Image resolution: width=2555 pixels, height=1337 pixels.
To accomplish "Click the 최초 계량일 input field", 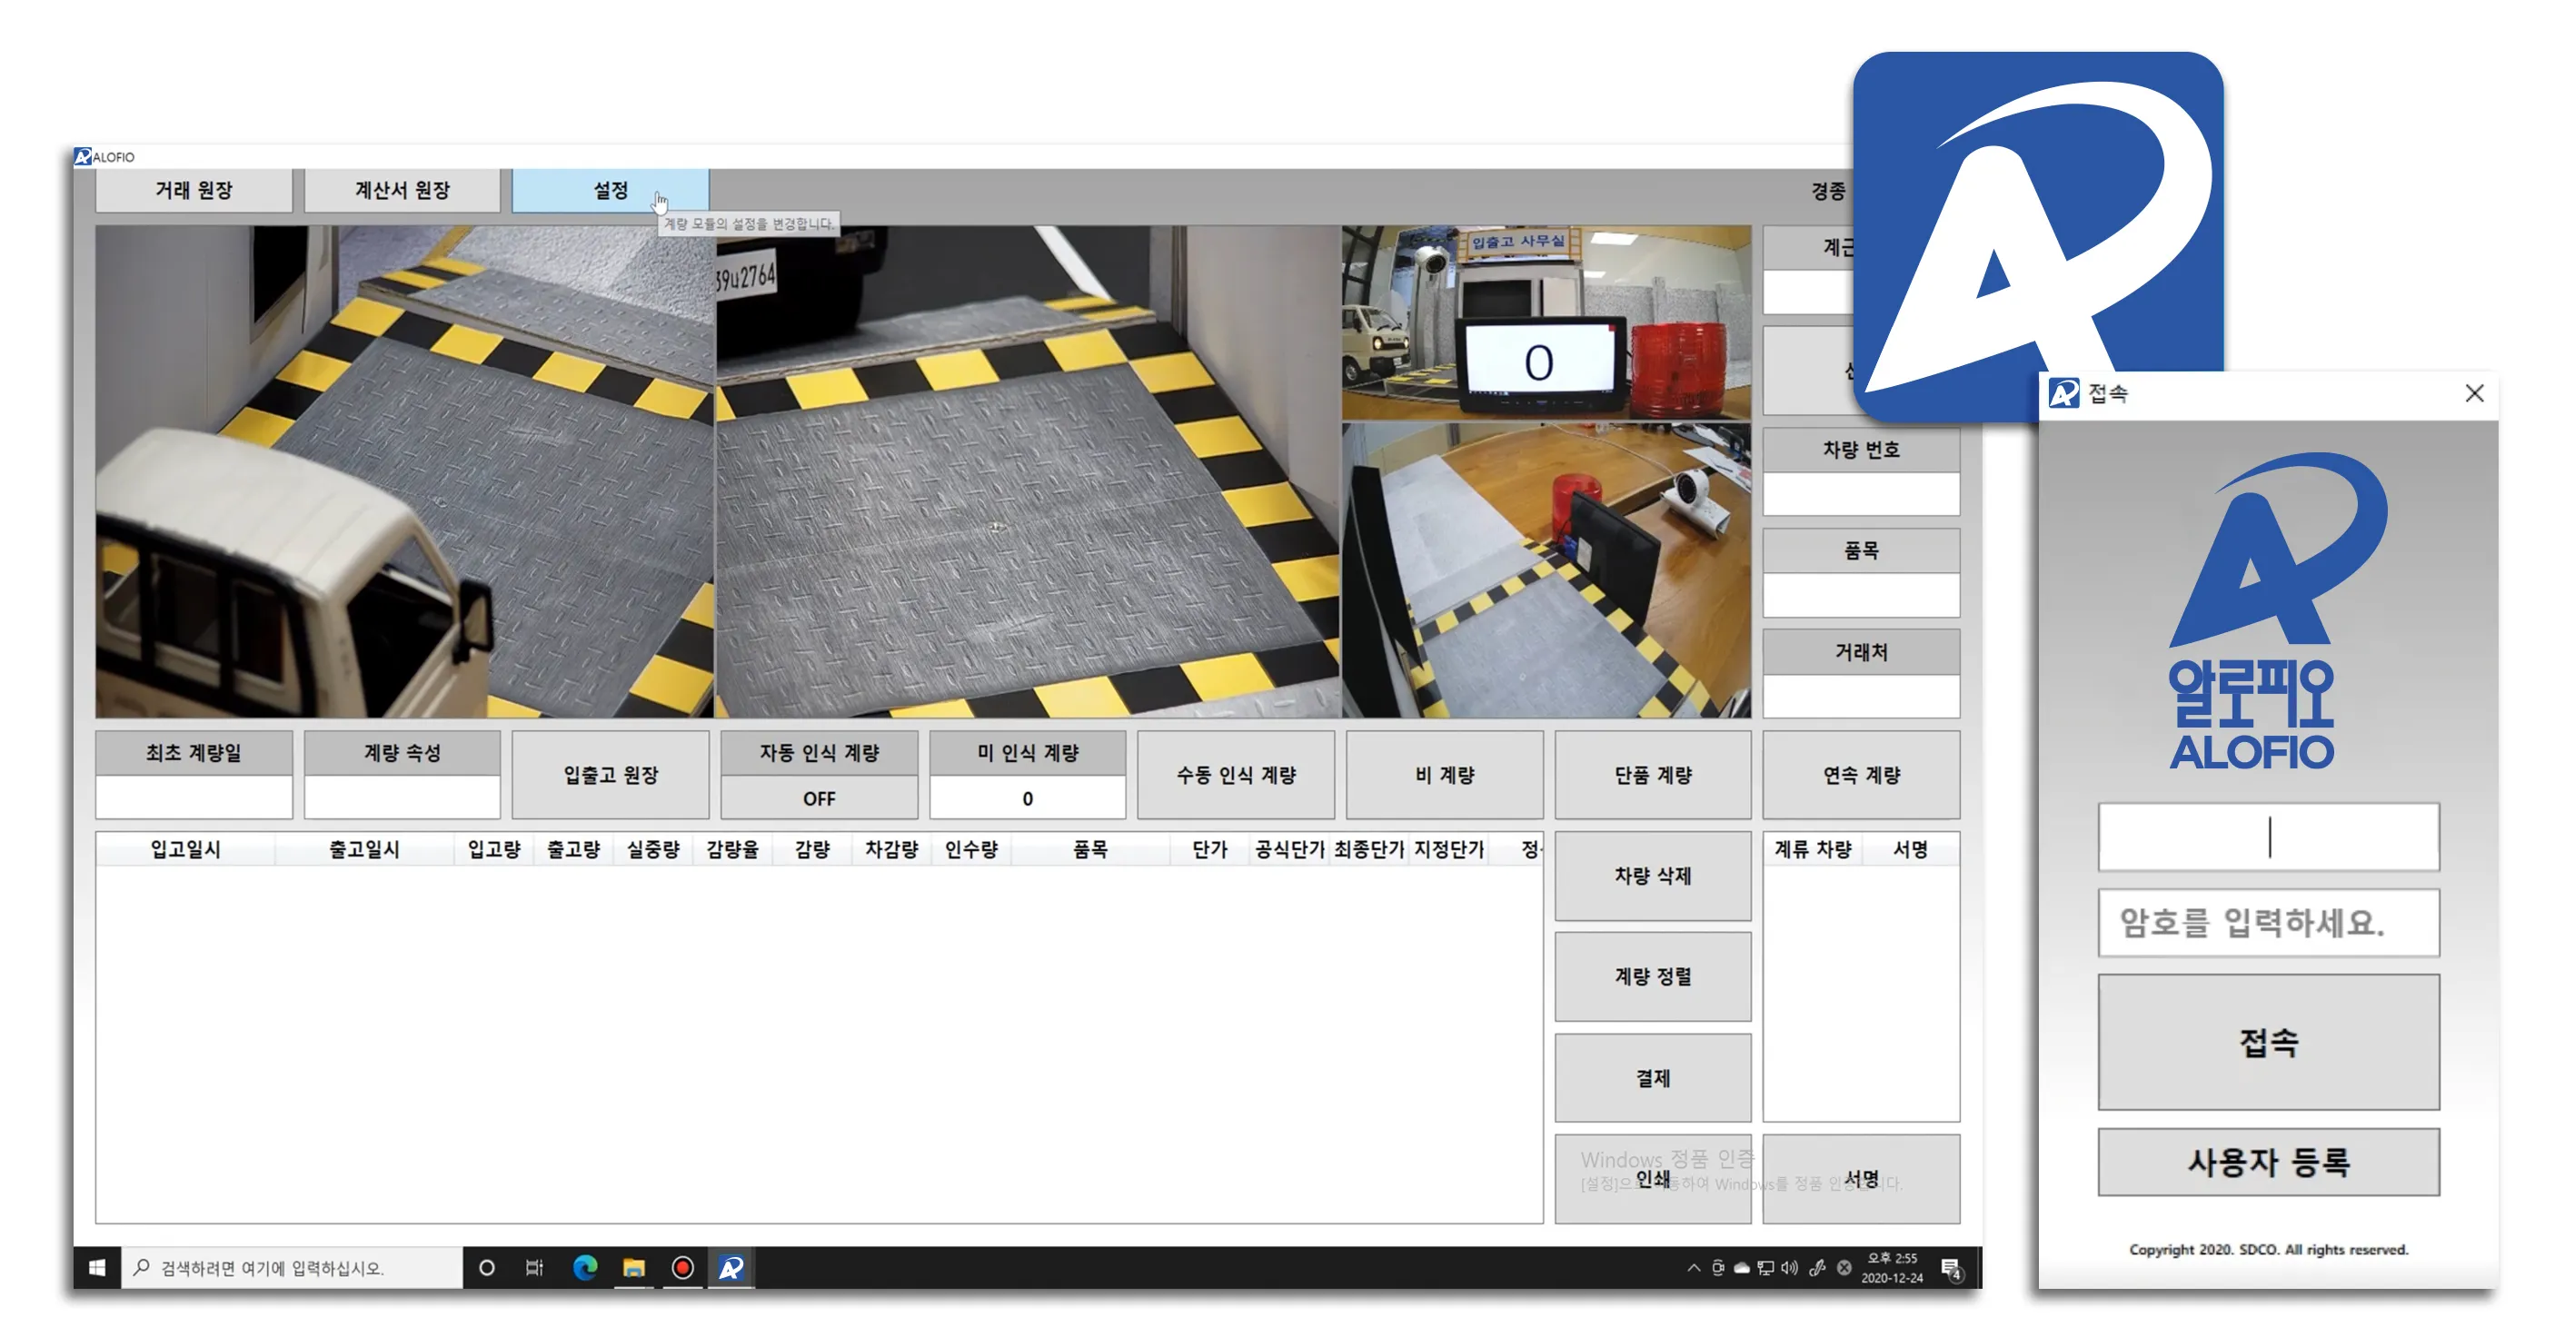I will click(194, 797).
